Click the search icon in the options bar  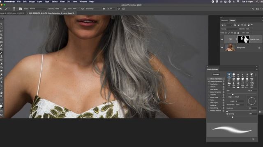point(253,9)
